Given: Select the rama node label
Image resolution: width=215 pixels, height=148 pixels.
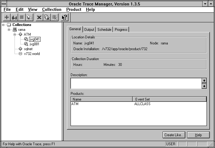Looking at the screenshot, I should pos(22,30).
